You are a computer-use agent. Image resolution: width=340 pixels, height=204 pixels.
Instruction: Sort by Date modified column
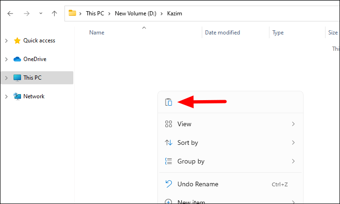point(222,33)
